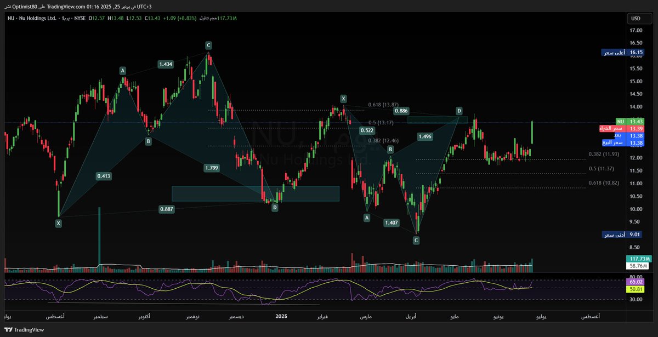This screenshot has width=658, height=337.
Task: Select the 0.522 ratio label
Action: (367, 130)
